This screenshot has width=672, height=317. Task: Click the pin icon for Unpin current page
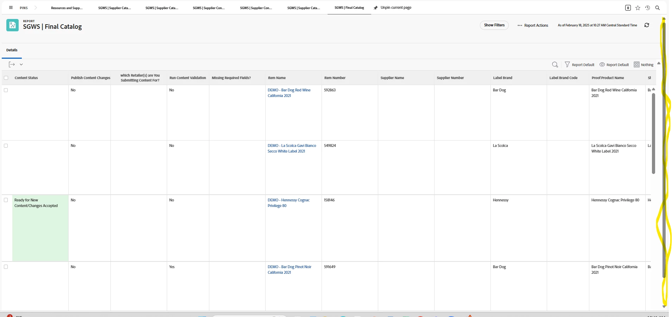click(376, 8)
